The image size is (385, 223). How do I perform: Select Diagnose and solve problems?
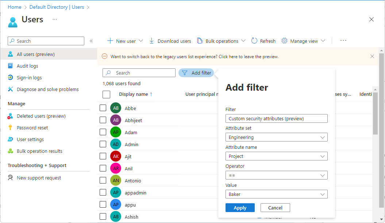point(49,89)
